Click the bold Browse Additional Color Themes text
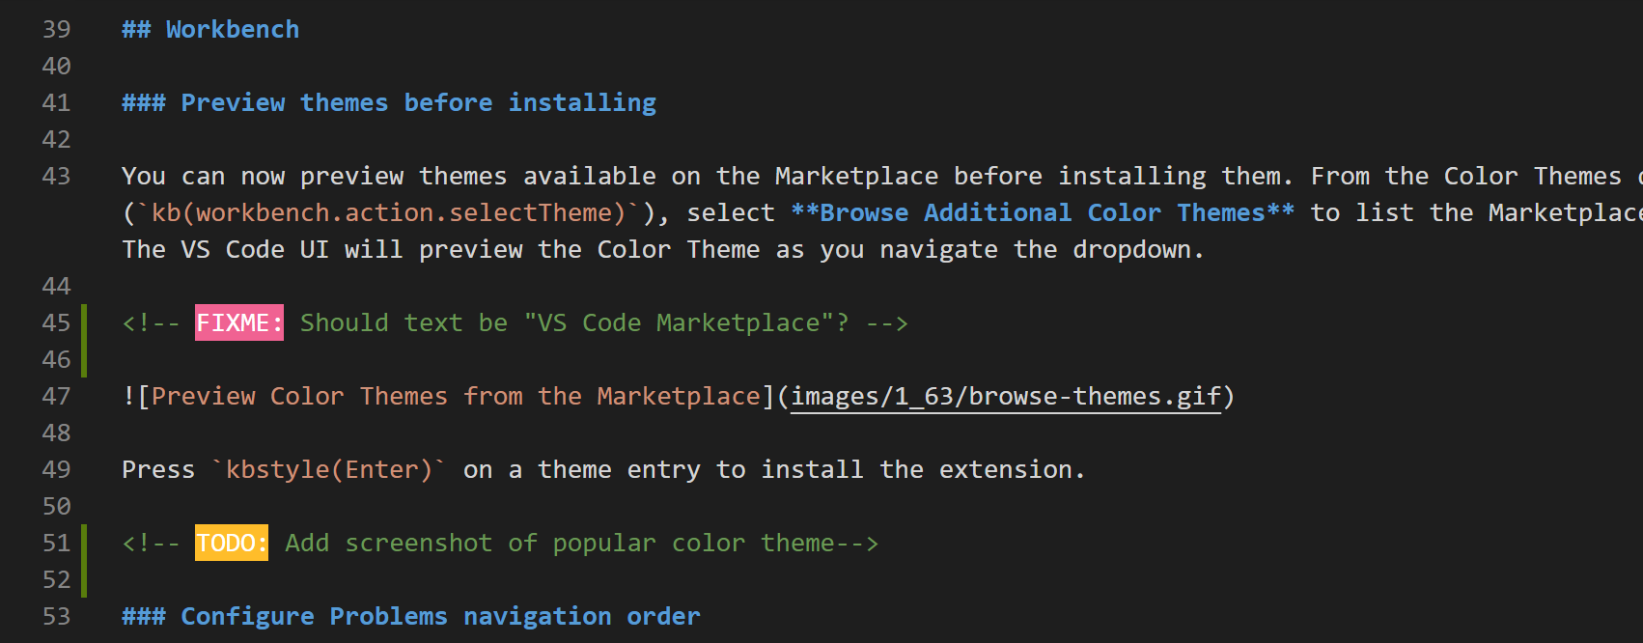Viewport: 1643px width, 643px height. click(x=1043, y=213)
